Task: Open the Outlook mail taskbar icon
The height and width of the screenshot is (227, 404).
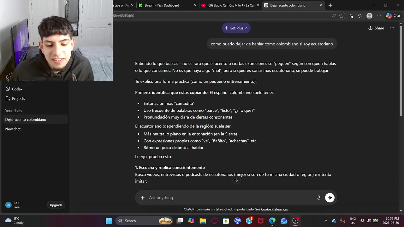Action: [x=284, y=221]
